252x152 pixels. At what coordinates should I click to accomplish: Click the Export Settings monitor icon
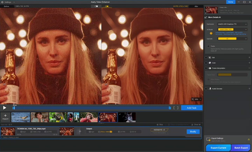point(208,139)
